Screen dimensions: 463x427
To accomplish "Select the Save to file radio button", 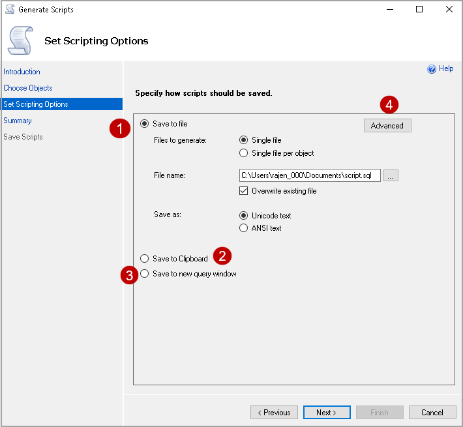I will click(x=145, y=124).
